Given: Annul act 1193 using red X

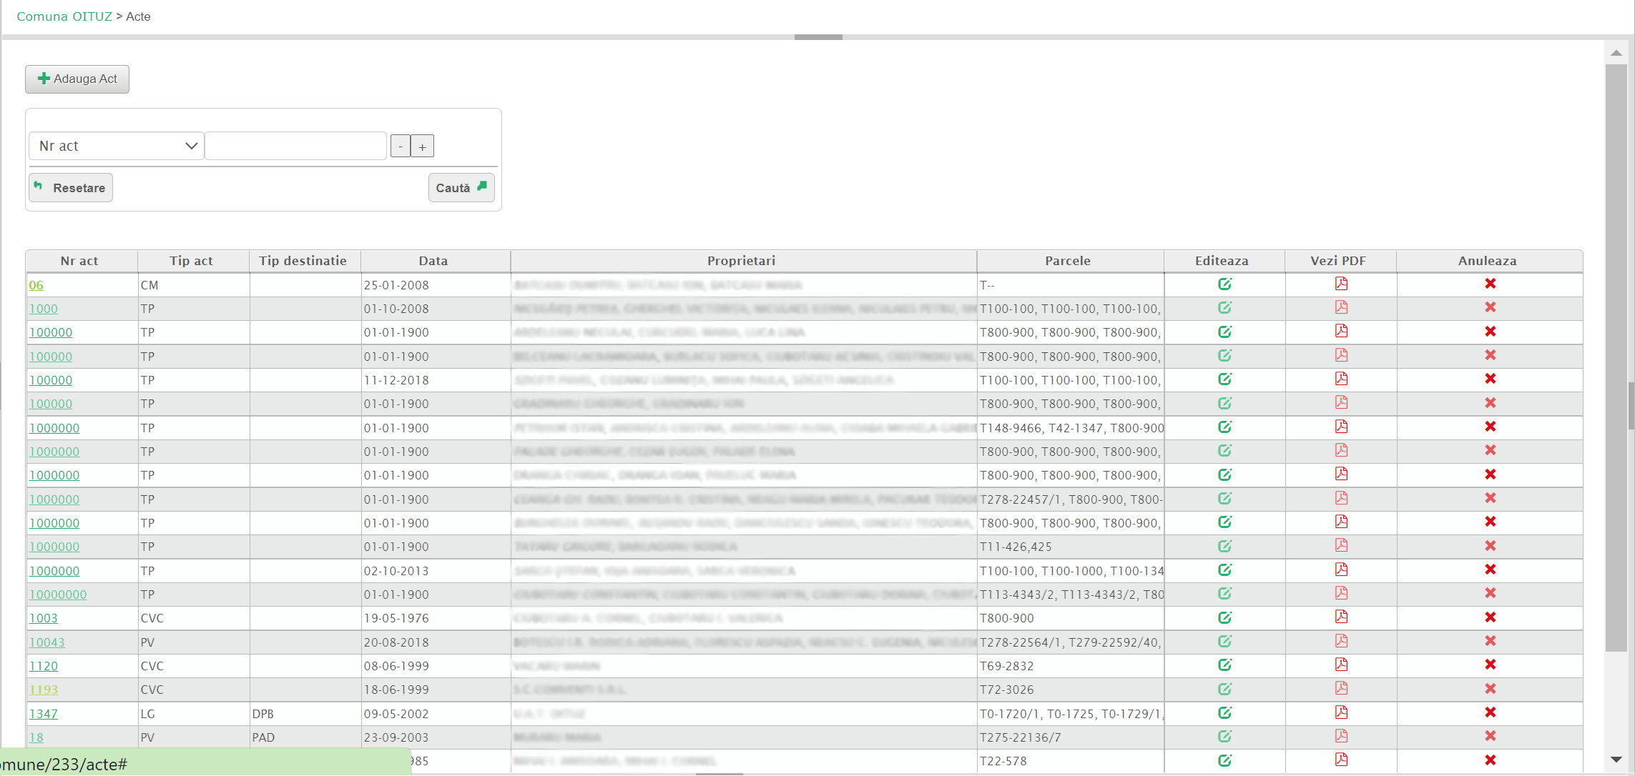Looking at the screenshot, I should 1490,689.
